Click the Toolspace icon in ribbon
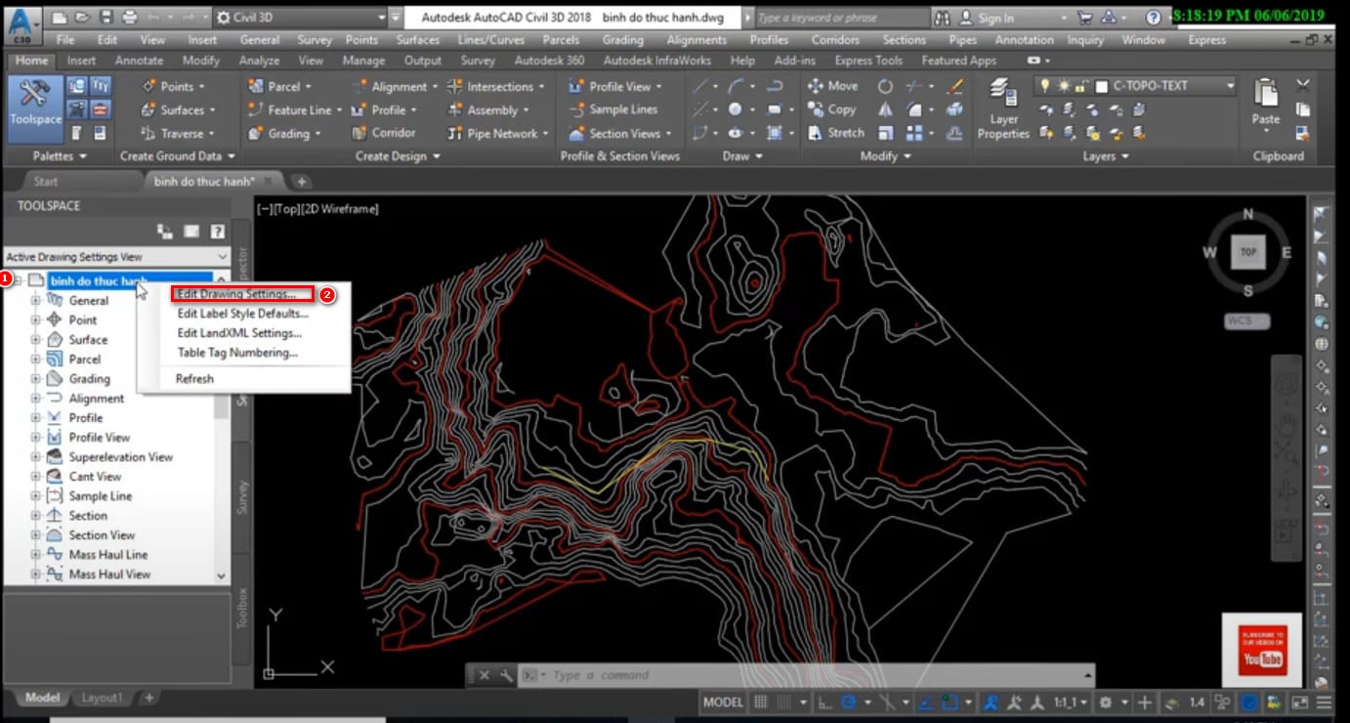 click(34, 102)
